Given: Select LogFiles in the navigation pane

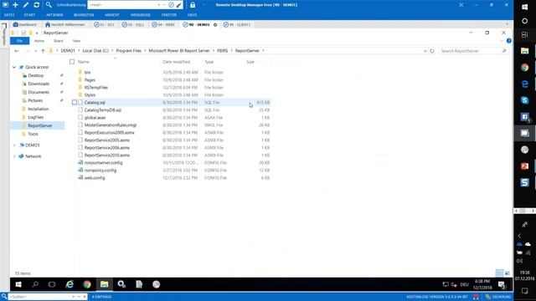Looking at the screenshot, I should (x=35, y=117).
